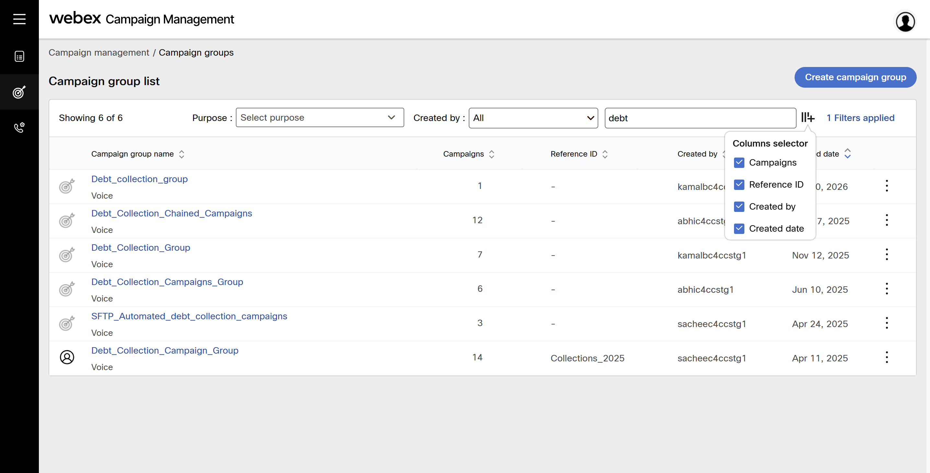
Task: Click the search field containing debt
Action: tap(700, 118)
